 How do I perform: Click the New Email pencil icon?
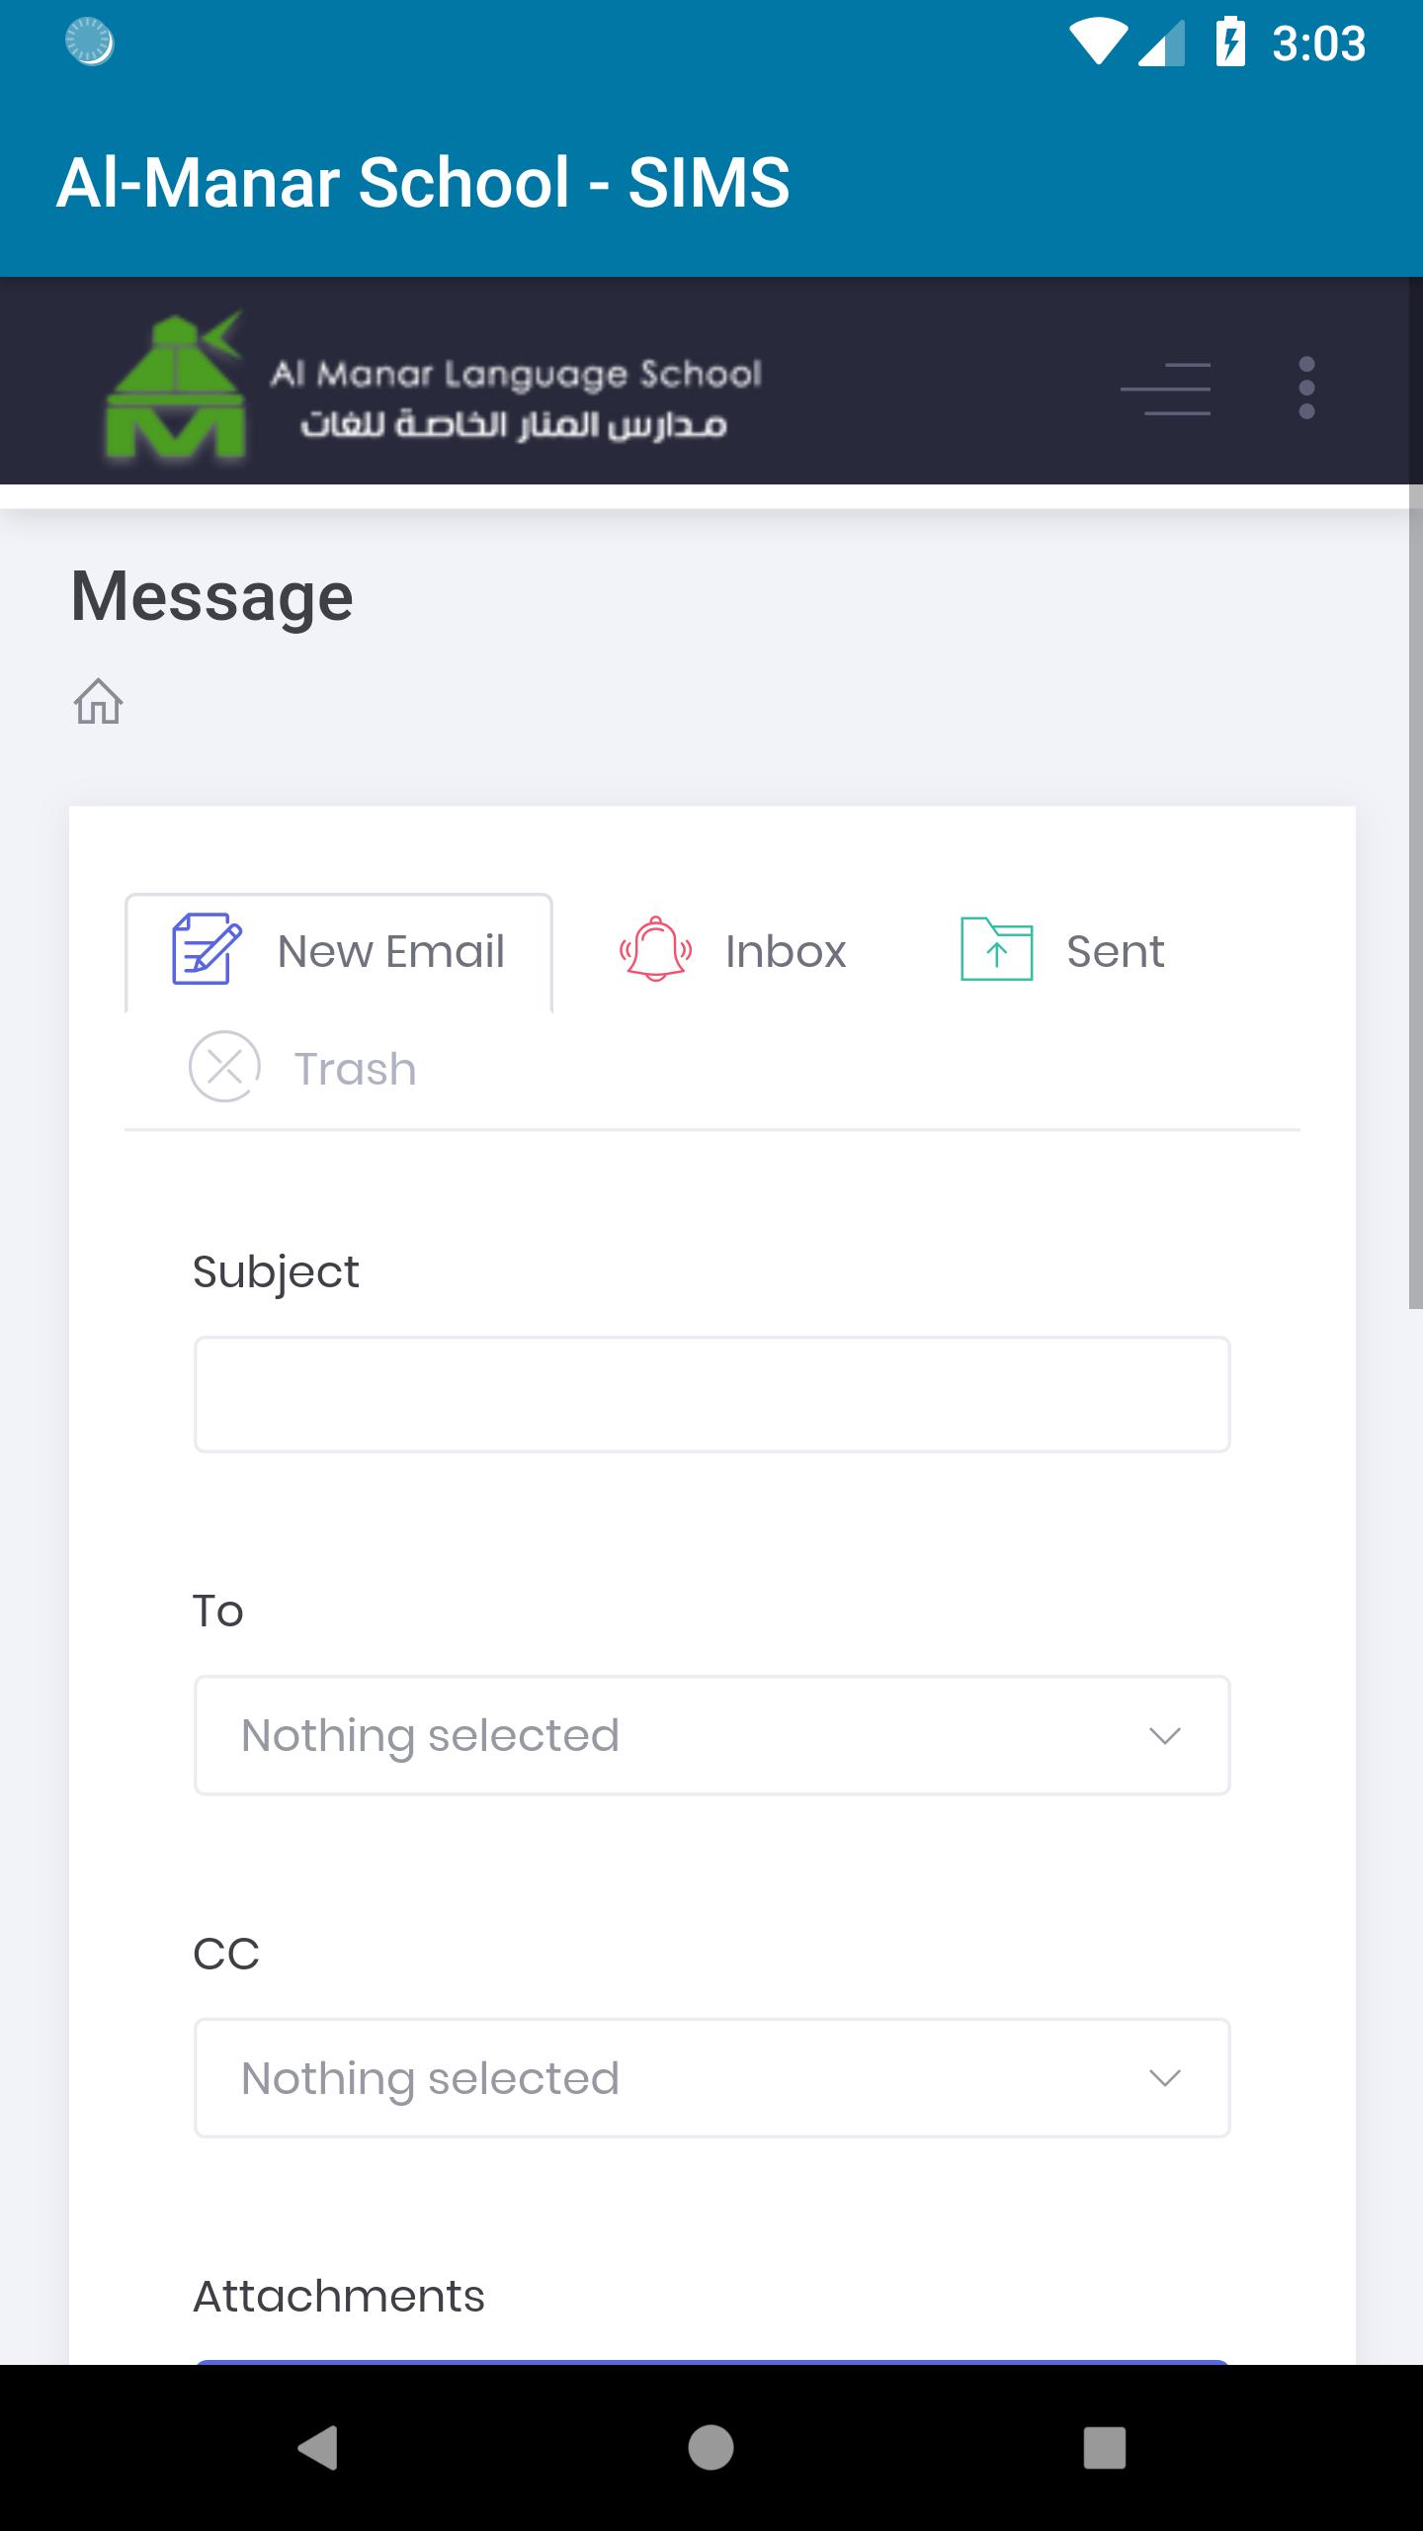coord(206,948)
